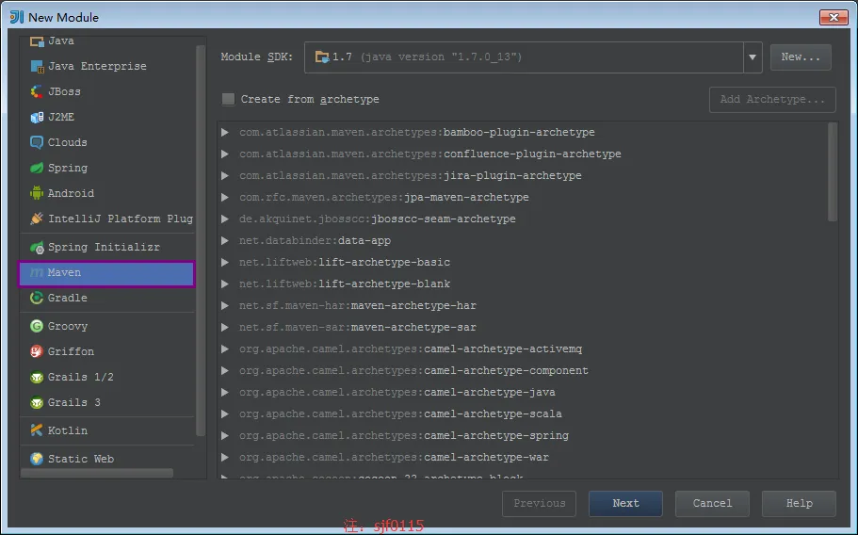Select camel-archetype-scala row

pyautogui.click(x=523, y=414)
